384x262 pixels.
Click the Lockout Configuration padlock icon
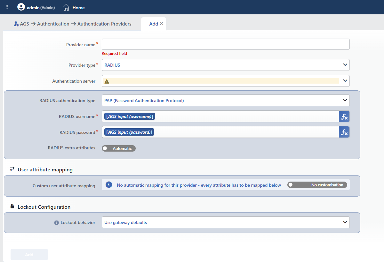(x=12, y=206)
